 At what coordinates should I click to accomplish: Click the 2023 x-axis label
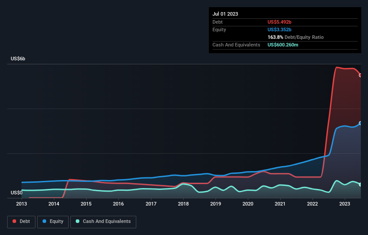pyautogui.click(x=345, y=204)
